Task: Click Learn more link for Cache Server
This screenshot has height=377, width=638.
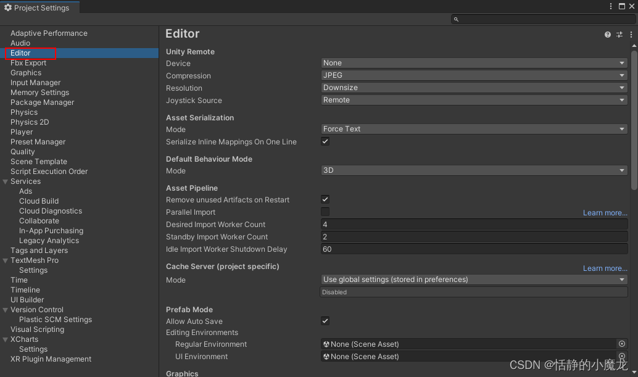Action: pos(605,268)
